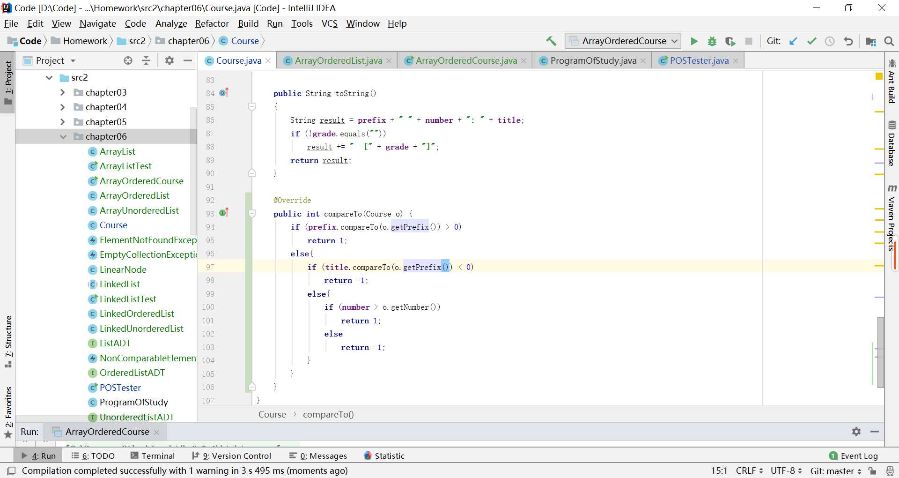Click the editor vertical scrollbar thumb
The image size is (899, 478).
pyautogui.click(x=880, y=352)
